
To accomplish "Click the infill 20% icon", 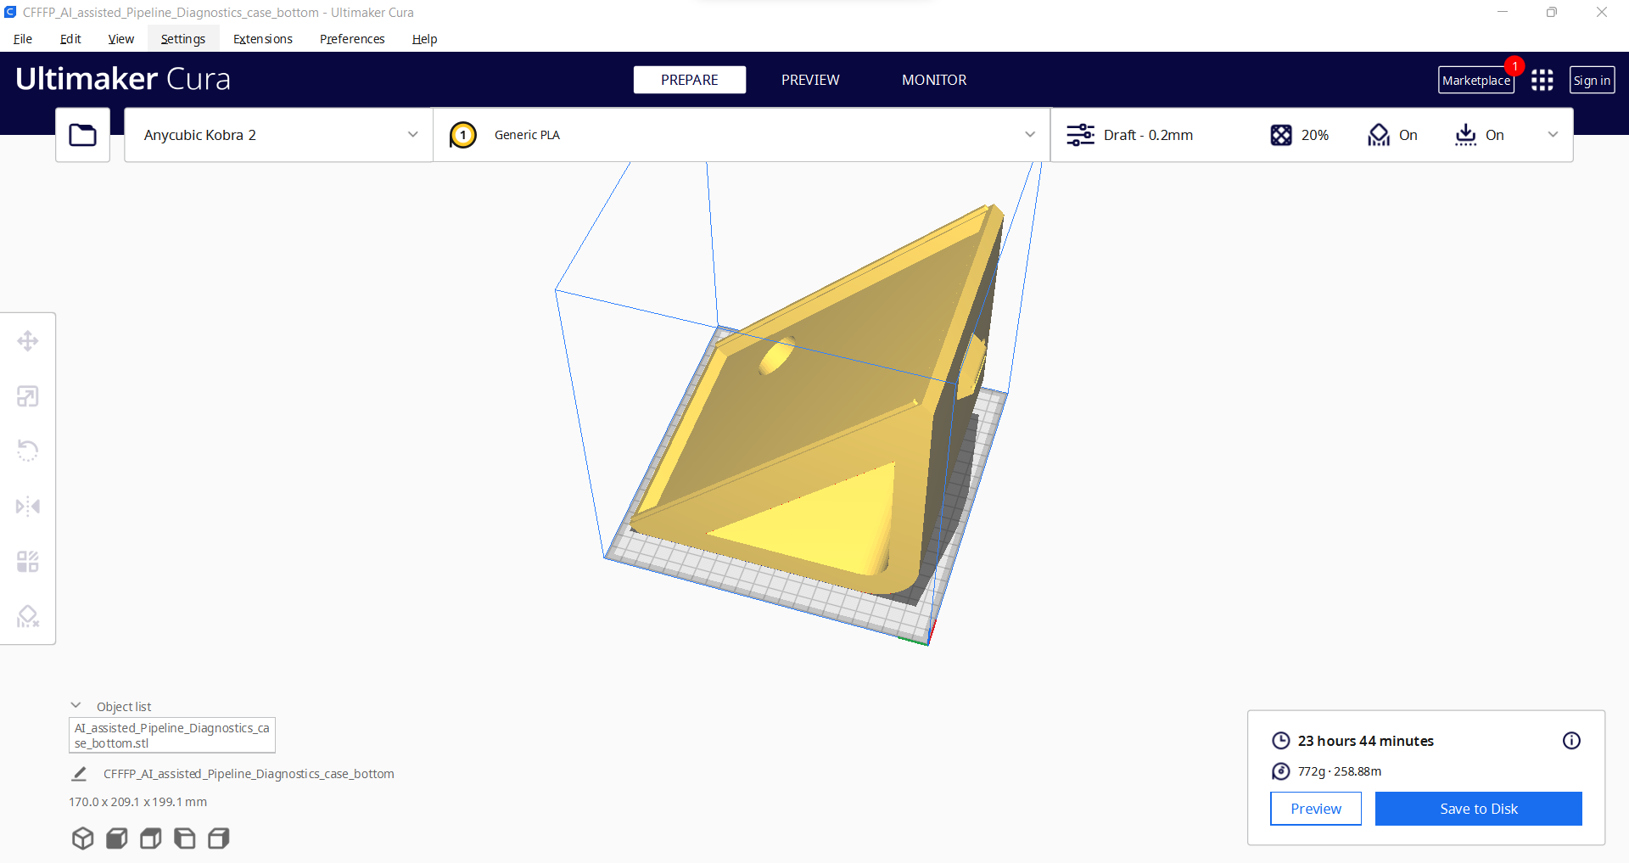I will (1281, 135).
